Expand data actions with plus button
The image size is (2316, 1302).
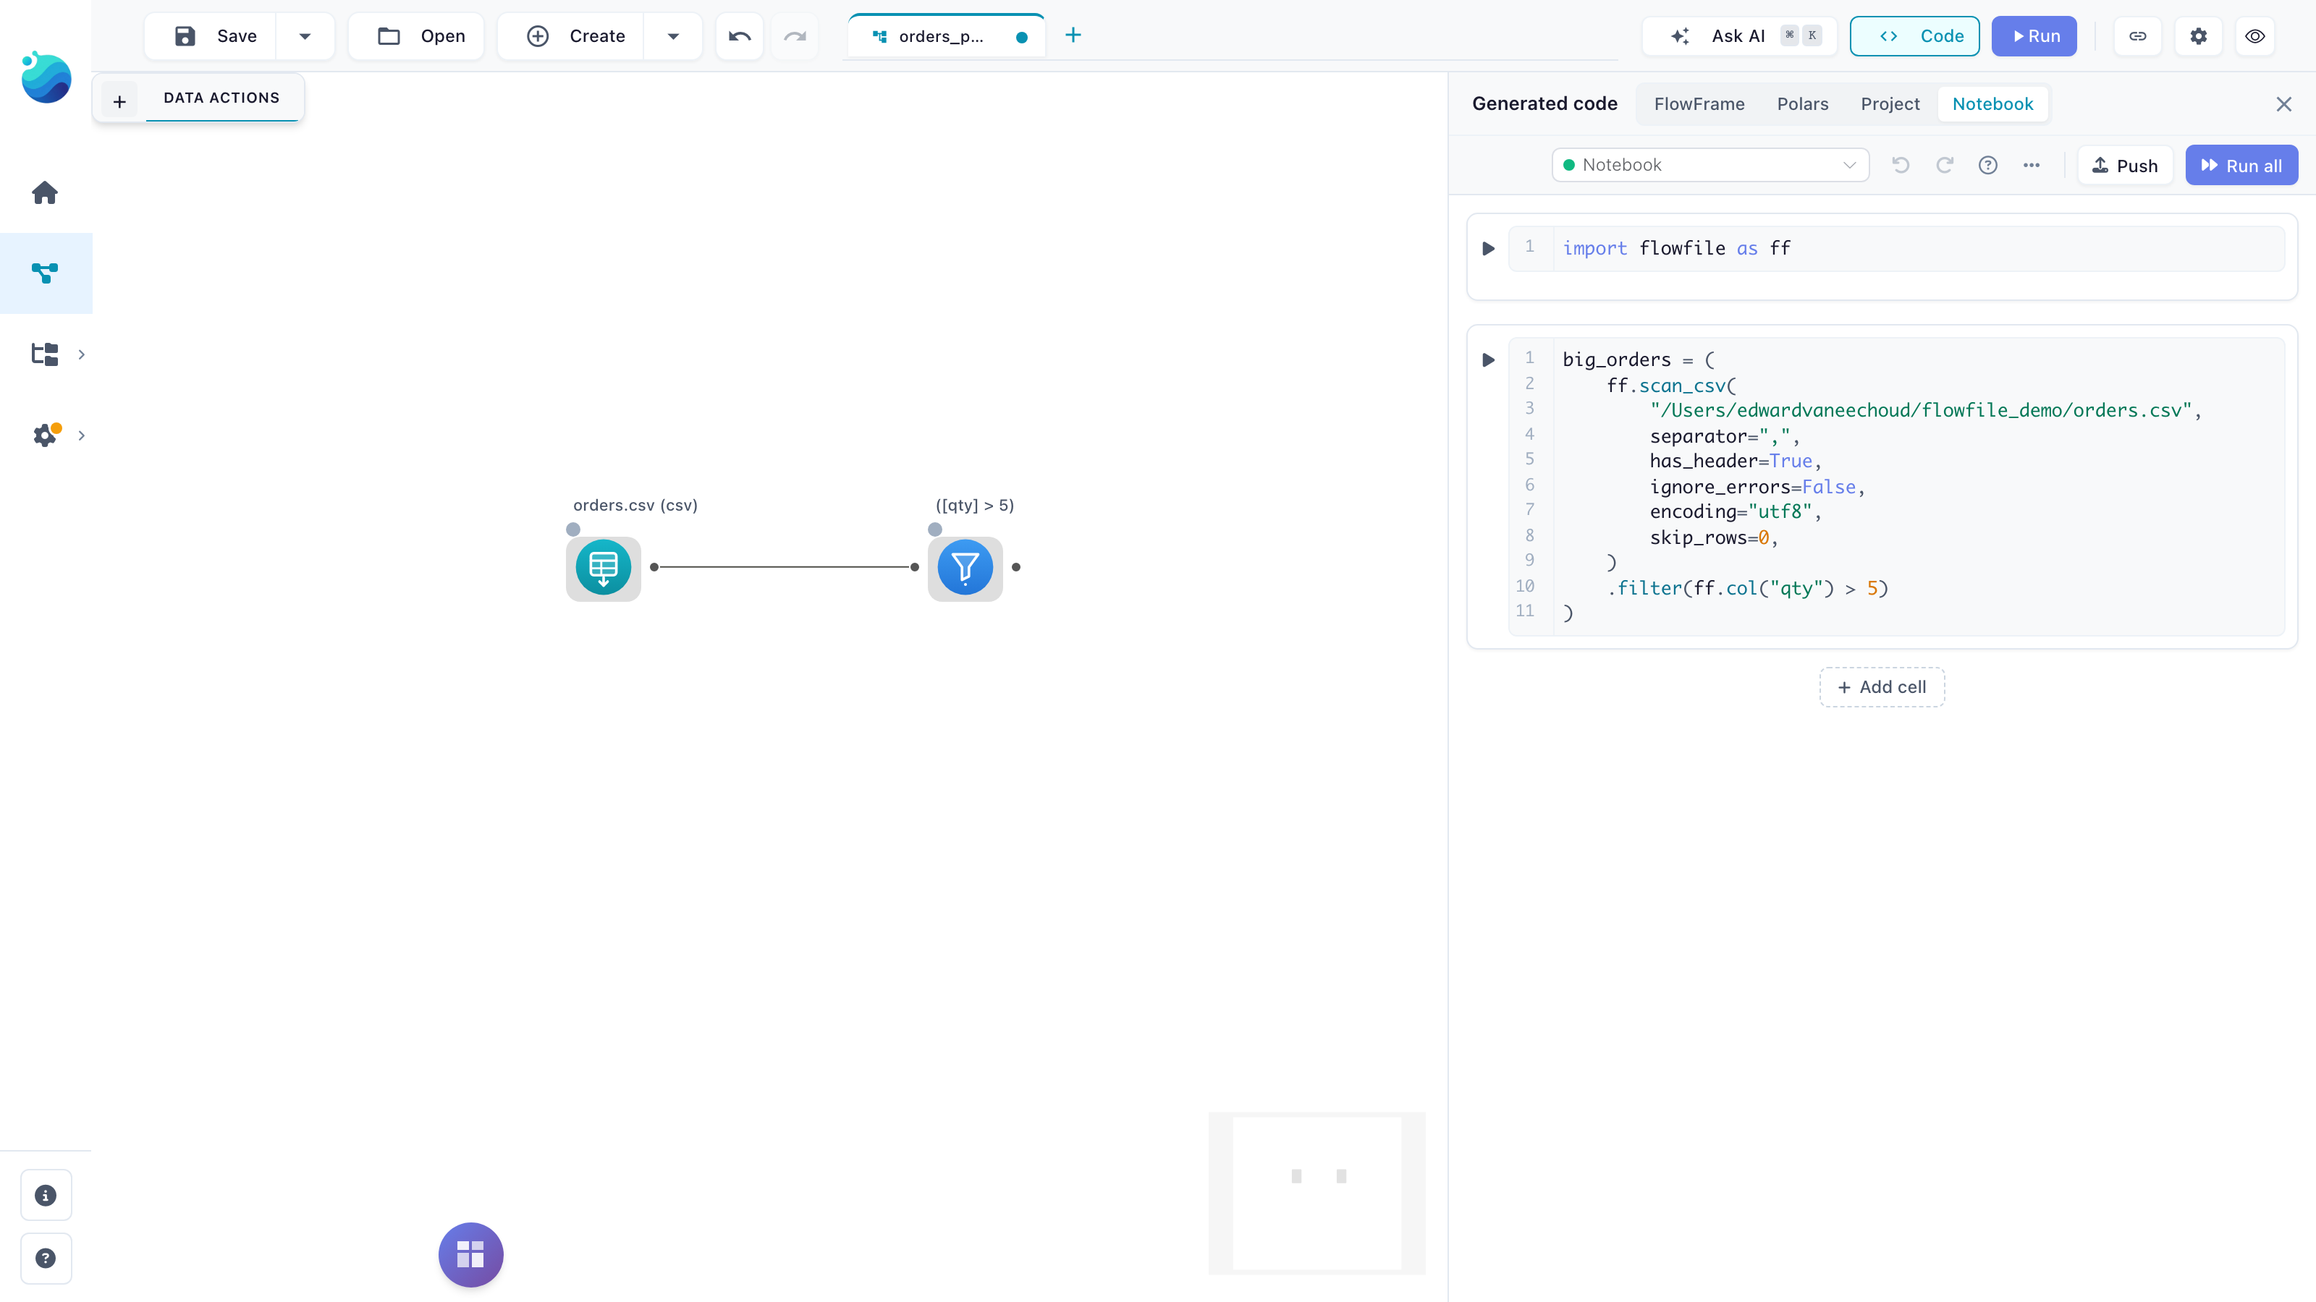tap(119, 101)
